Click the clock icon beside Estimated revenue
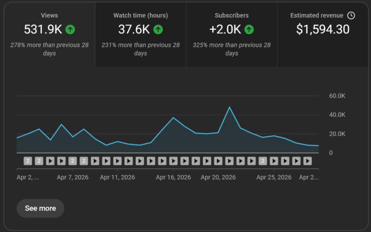 [351, 15]
